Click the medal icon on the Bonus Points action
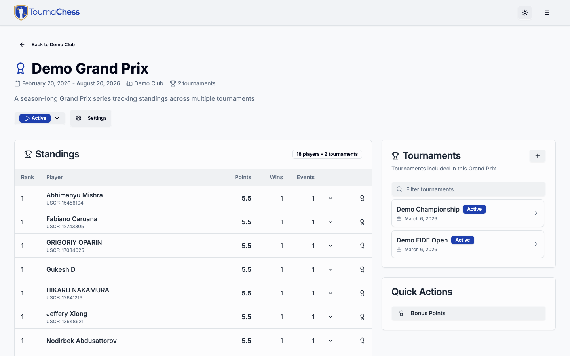The height and width of the screenshot is (356, 570). point(401,313)
